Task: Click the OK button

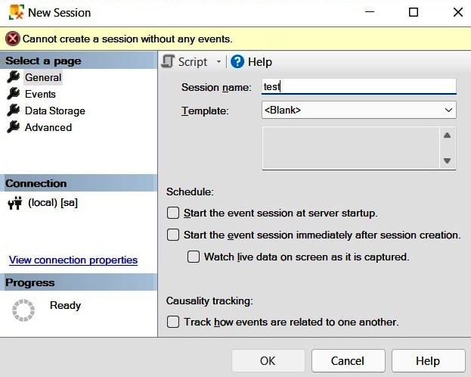Action: (x=268, y=361)
